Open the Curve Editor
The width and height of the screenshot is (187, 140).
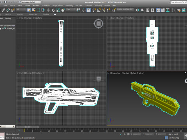(x=163, y=10)
